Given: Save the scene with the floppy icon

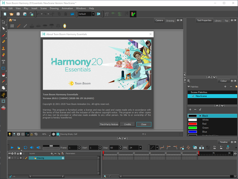Looking at the screenshot, I should [18, 14].
